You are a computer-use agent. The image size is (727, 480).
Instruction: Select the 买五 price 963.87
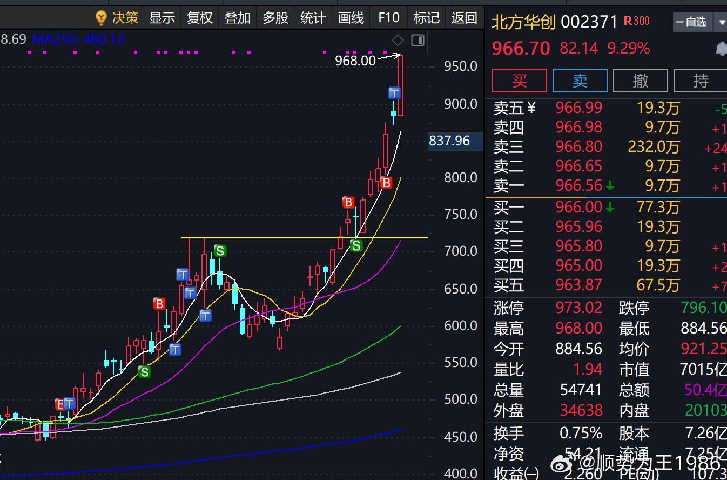tap(578, 285)
